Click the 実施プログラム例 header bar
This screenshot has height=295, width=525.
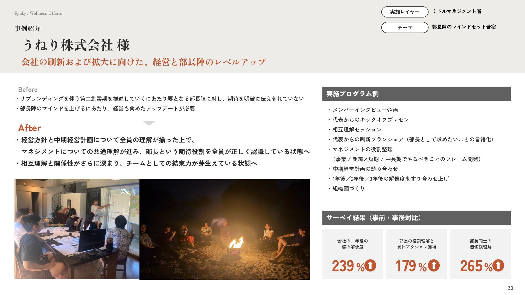[x=416, y=94]
